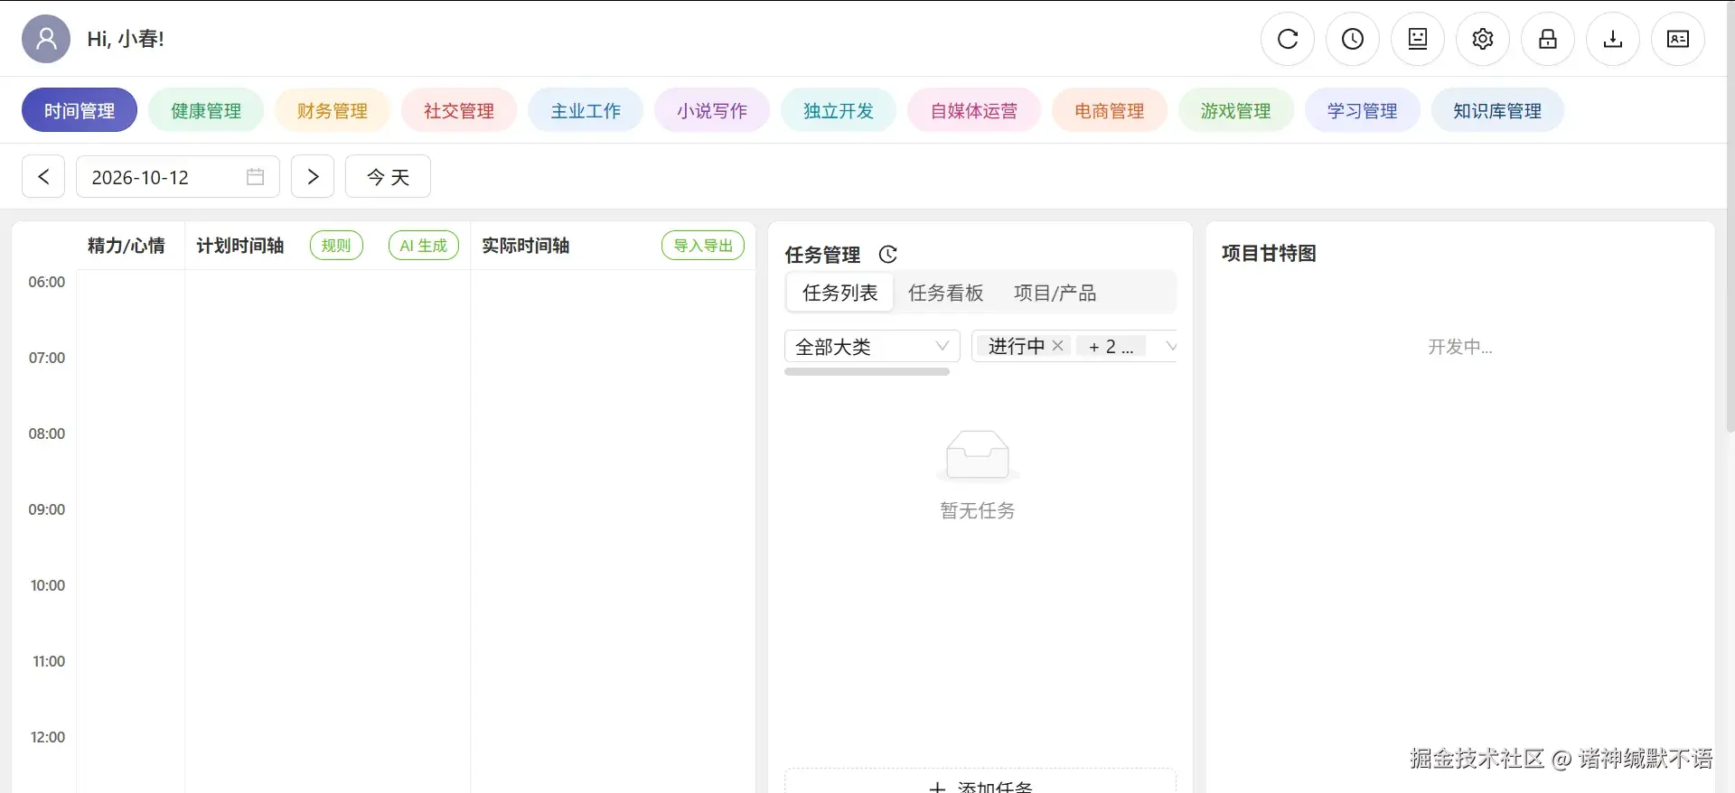This screenshot has height=793, width=1735.
Task: Click the + 2 ... collapsed filter tags
Action: click(x=1111, y=347)
